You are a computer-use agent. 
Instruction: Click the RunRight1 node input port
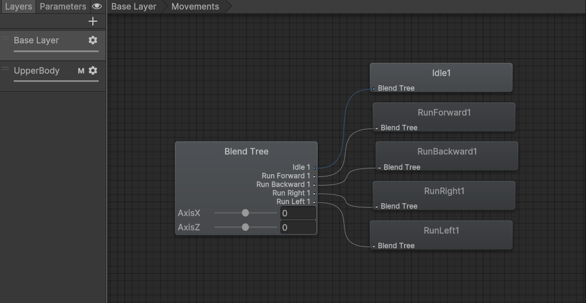click(376, 207)
